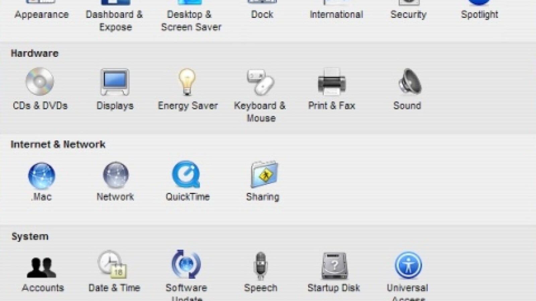Open QuickTime preferences
Screen dimensions: 536x301
tap(186, 175)
